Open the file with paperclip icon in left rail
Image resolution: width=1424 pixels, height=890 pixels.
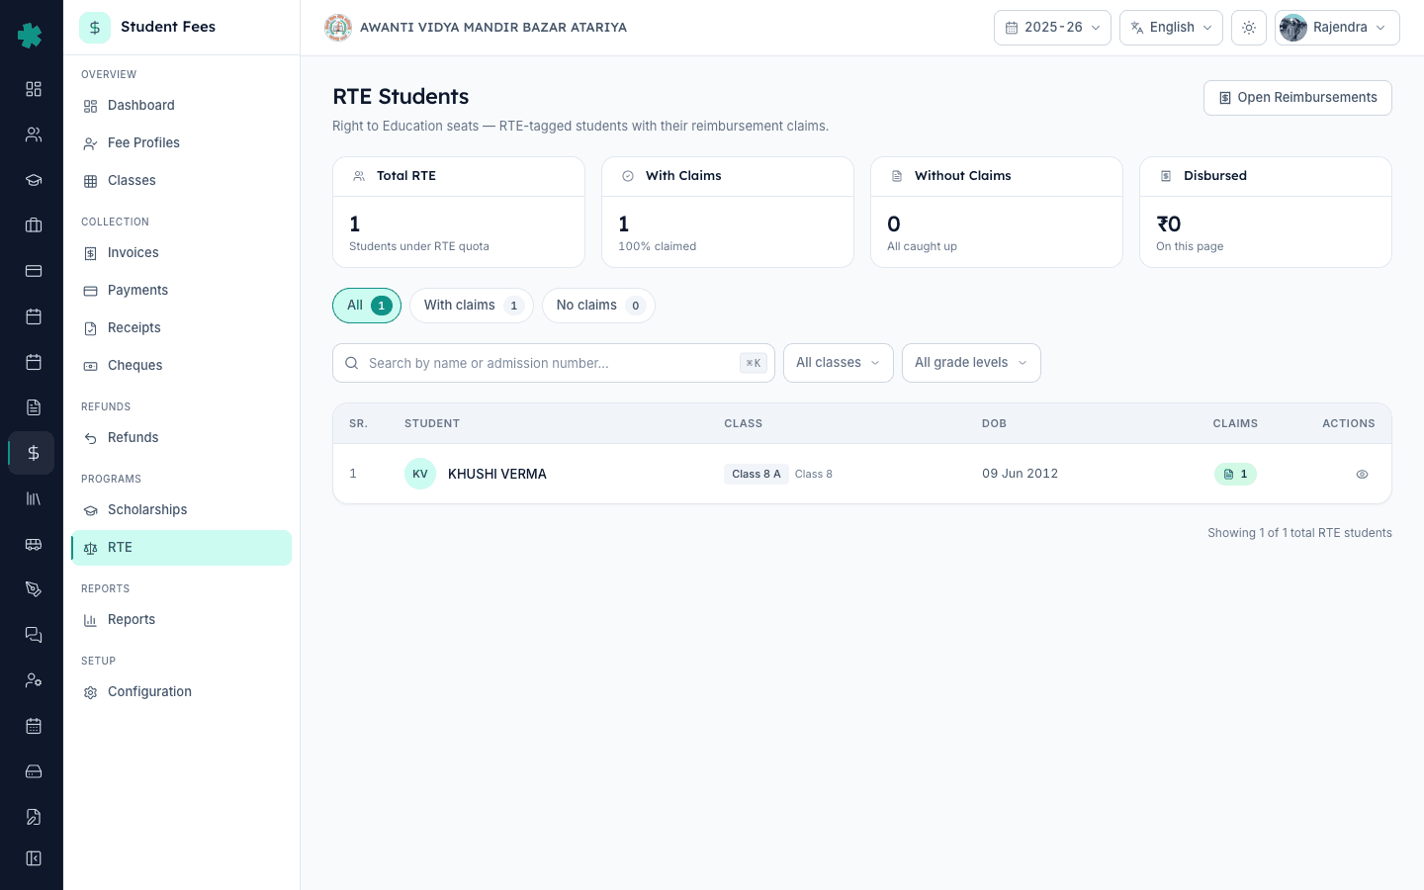[34, 817]
